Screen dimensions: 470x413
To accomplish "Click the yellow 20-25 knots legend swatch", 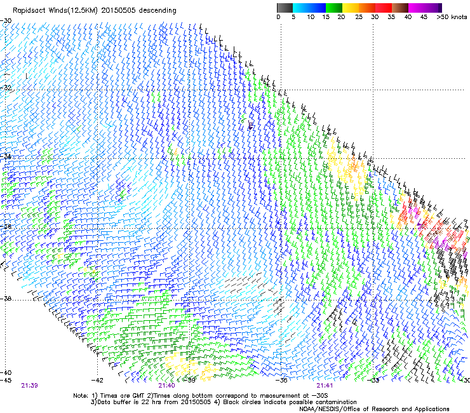I will click(351, 8).
